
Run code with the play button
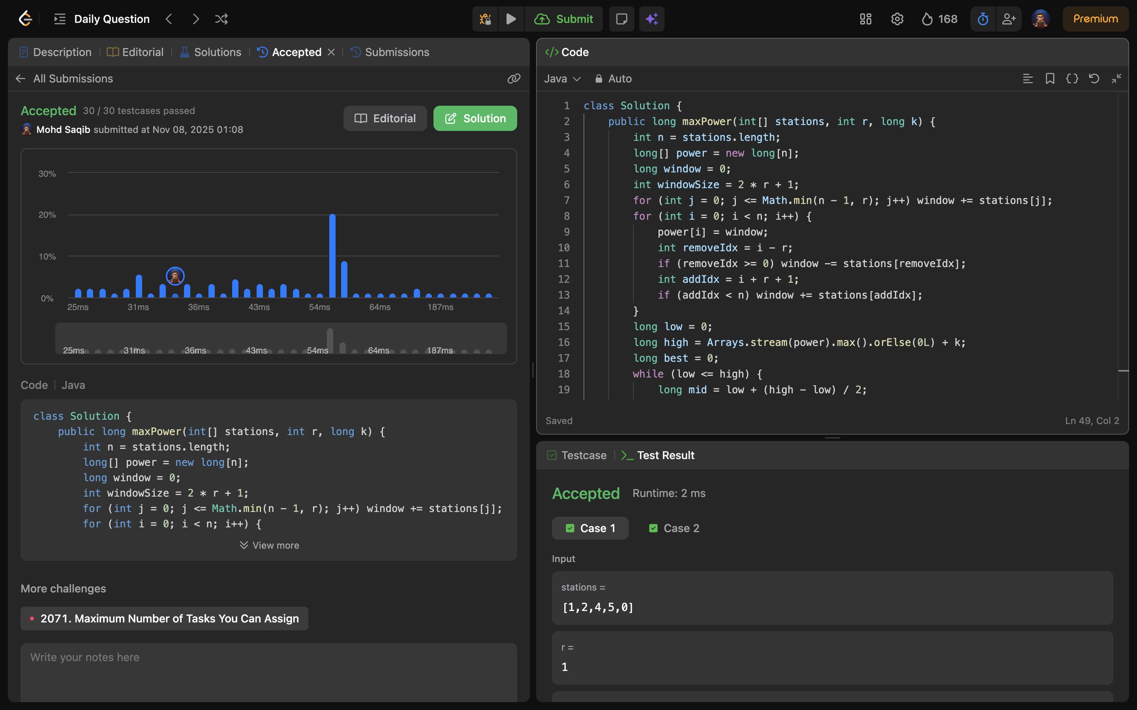[x=511, y=19]
